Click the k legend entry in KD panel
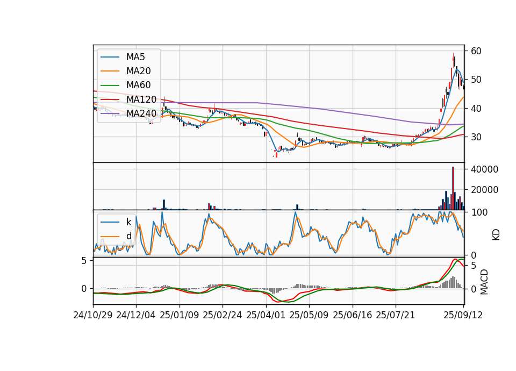Viewport: 516px width, 371px height. coord(128,222)
